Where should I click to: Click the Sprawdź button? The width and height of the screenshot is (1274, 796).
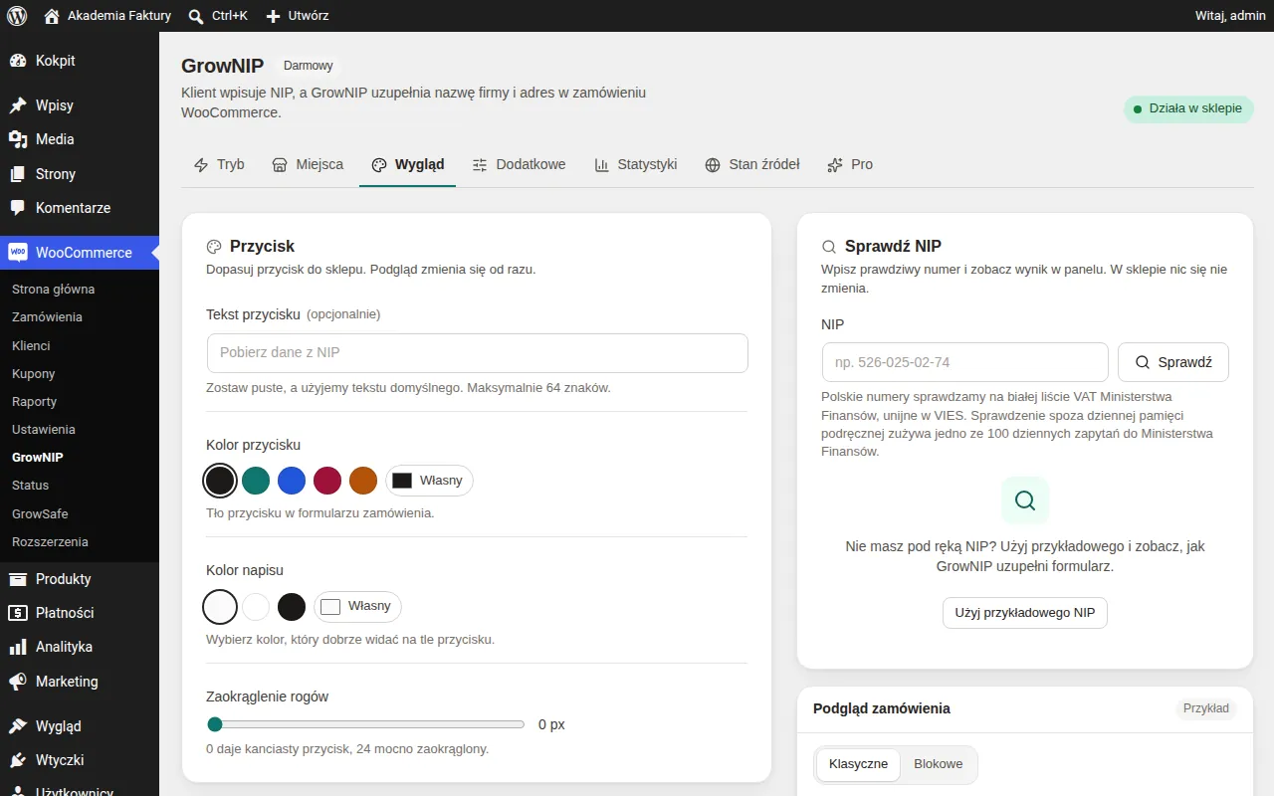point(1173,362)
